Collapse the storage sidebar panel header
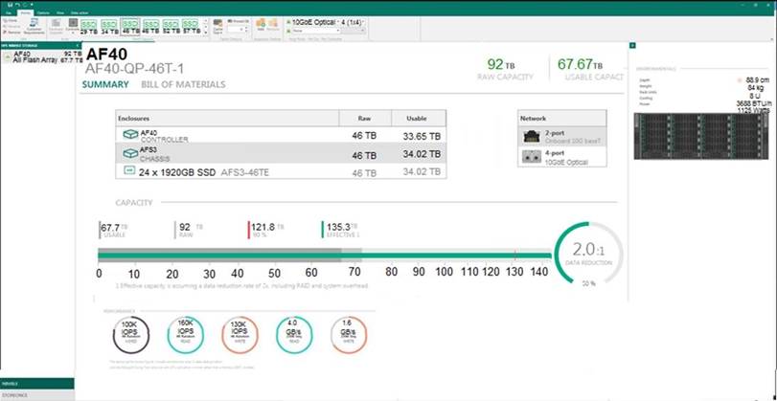Screen dimensions: 777x401 [x=38, y=45]
